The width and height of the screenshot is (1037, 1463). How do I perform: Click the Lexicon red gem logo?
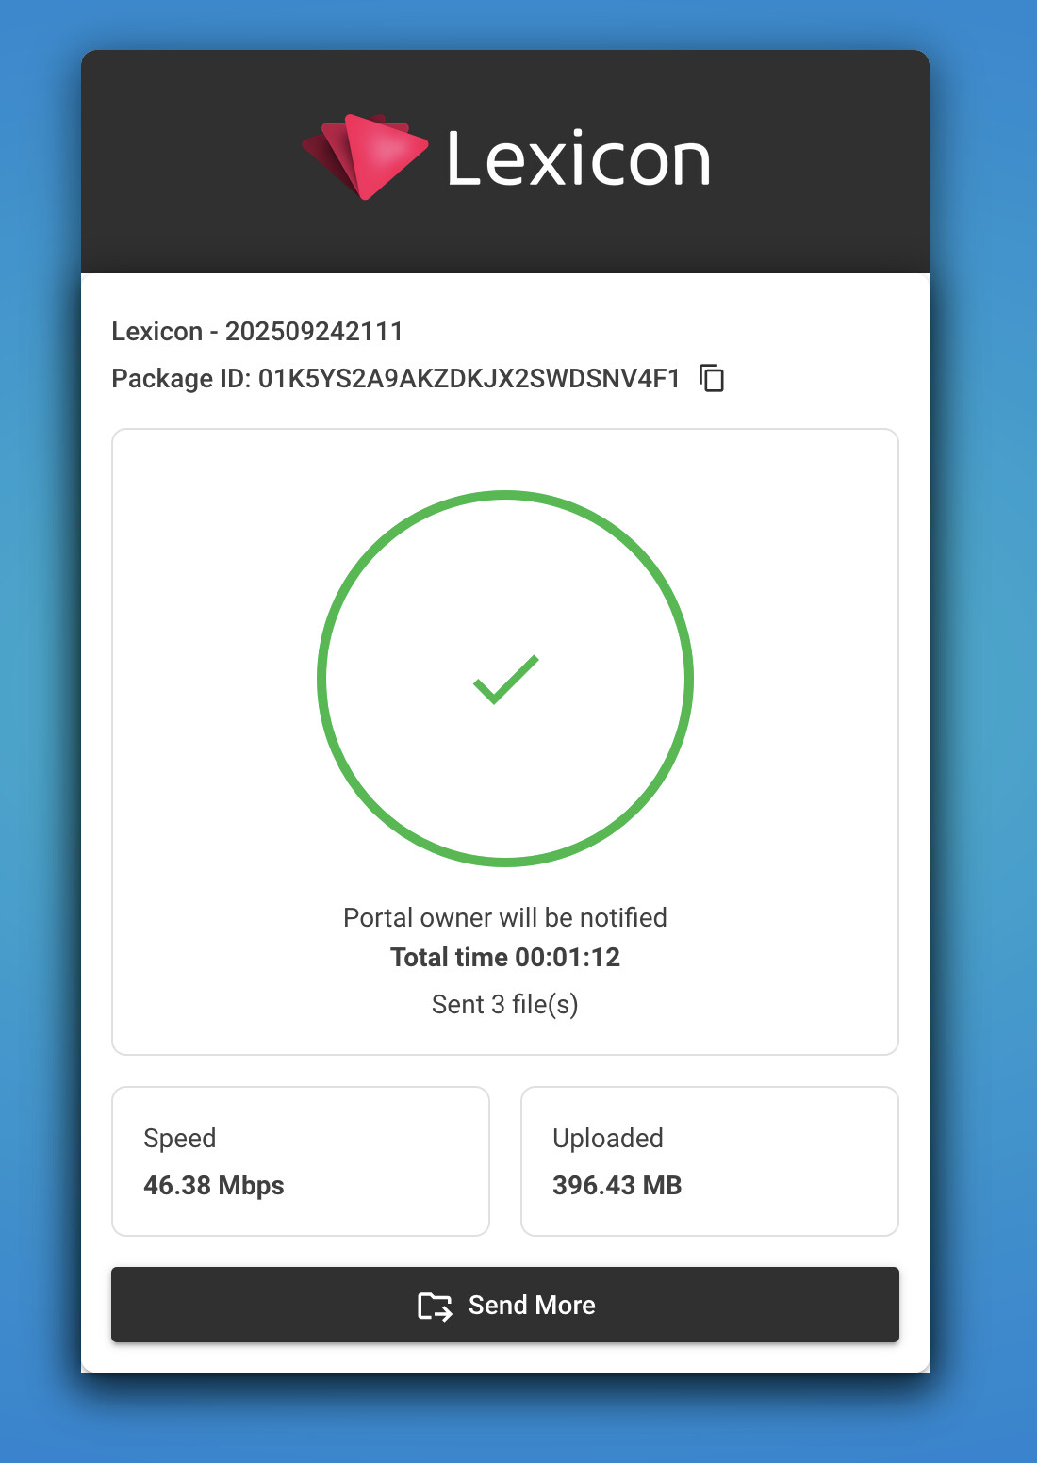coord(365,156)
